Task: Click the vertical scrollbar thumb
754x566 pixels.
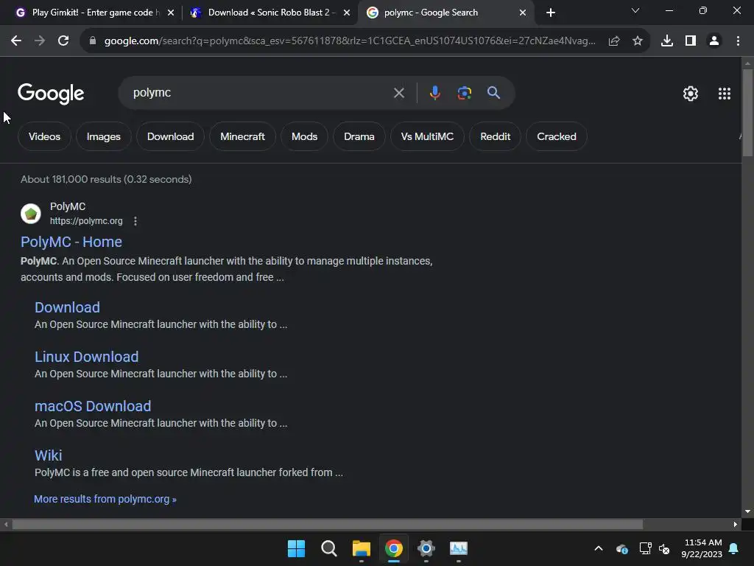Action: pyautogui.click(x=747, y=113)
